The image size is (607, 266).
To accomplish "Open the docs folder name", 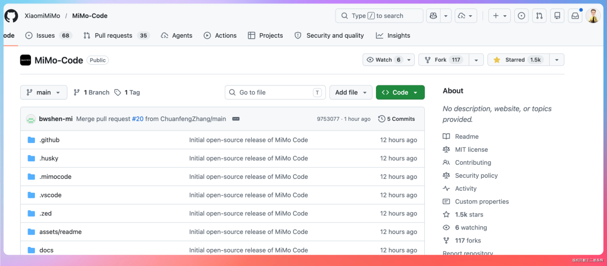I will coord(47,250).
